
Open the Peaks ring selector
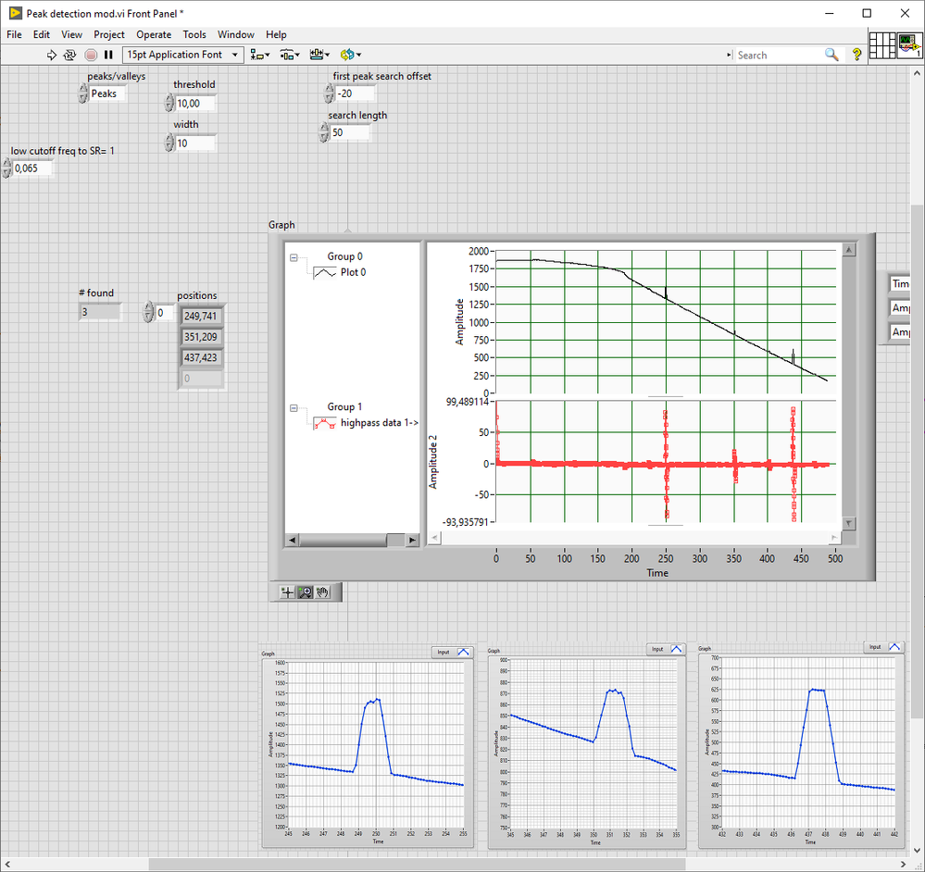tap(107, 93)
